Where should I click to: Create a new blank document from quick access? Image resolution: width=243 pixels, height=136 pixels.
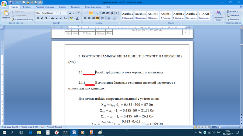(24, 2)
